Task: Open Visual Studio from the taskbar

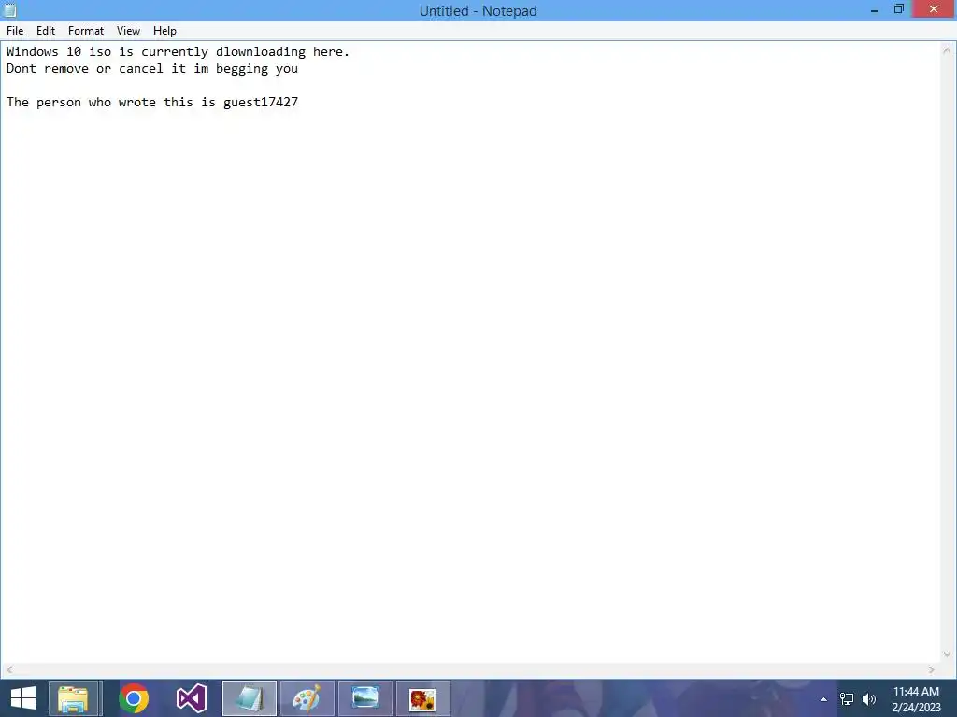Action: point(191,698)
